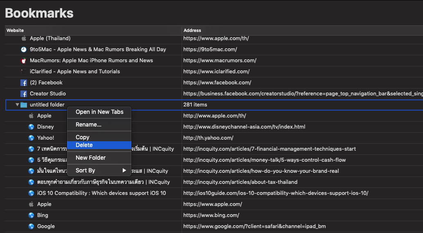Click the globe icon beside Disney
This screenshot has width=423, height=233.
pyautogui.click(x=31, y=127)
